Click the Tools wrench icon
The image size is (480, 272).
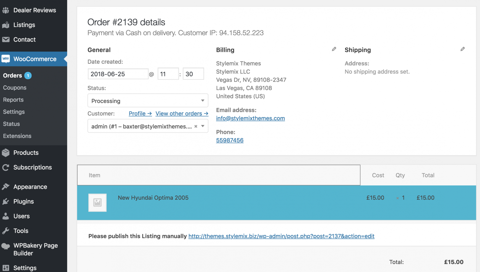[6, 231]
